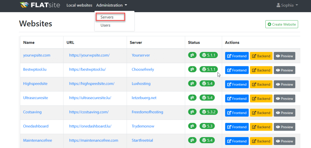
Task: Open the https://ultrasecuresite.lu/ link
Action: tap(90, 98)
